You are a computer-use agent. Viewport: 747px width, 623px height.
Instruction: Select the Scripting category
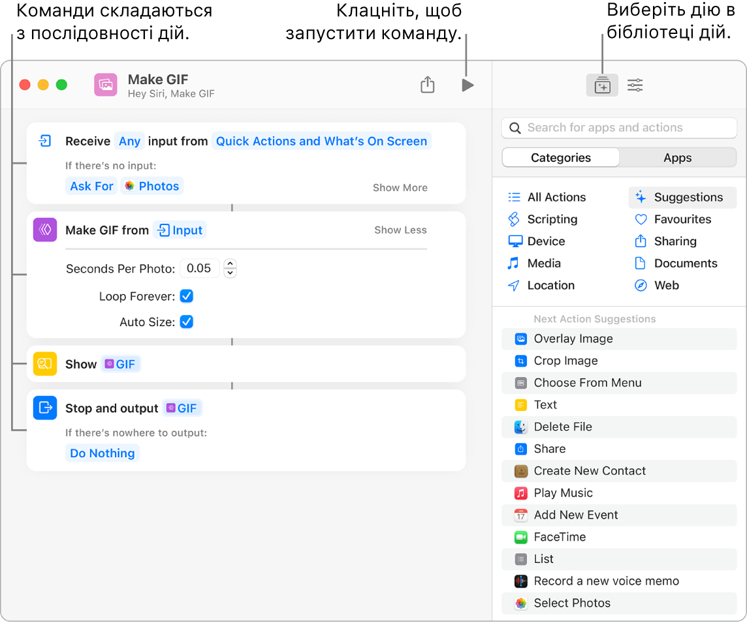552,219
